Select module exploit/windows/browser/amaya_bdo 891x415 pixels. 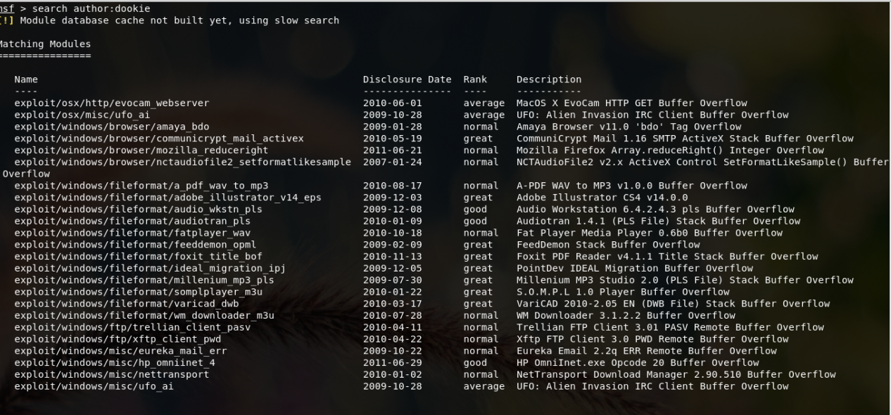click(112, 127)
